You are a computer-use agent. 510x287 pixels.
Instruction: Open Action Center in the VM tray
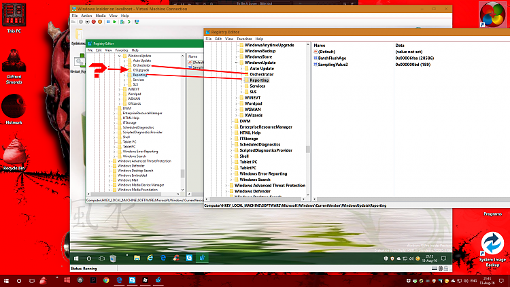coord(443,258)
